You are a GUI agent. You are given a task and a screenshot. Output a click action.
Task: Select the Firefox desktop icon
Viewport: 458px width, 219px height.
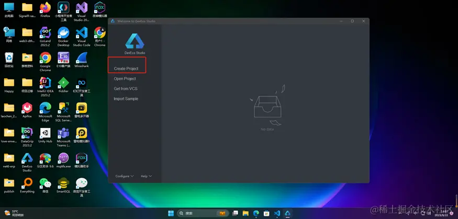pos(45,10)
